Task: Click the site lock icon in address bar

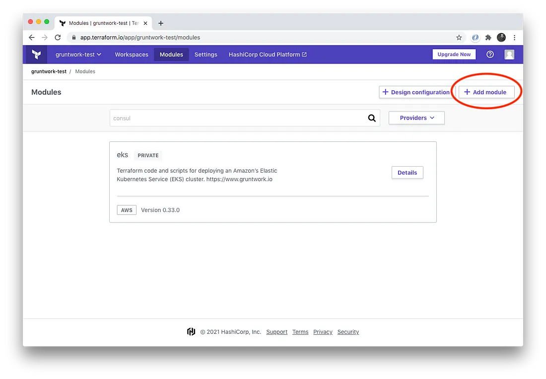Action: pyautogui.click(x=74, y=37)
